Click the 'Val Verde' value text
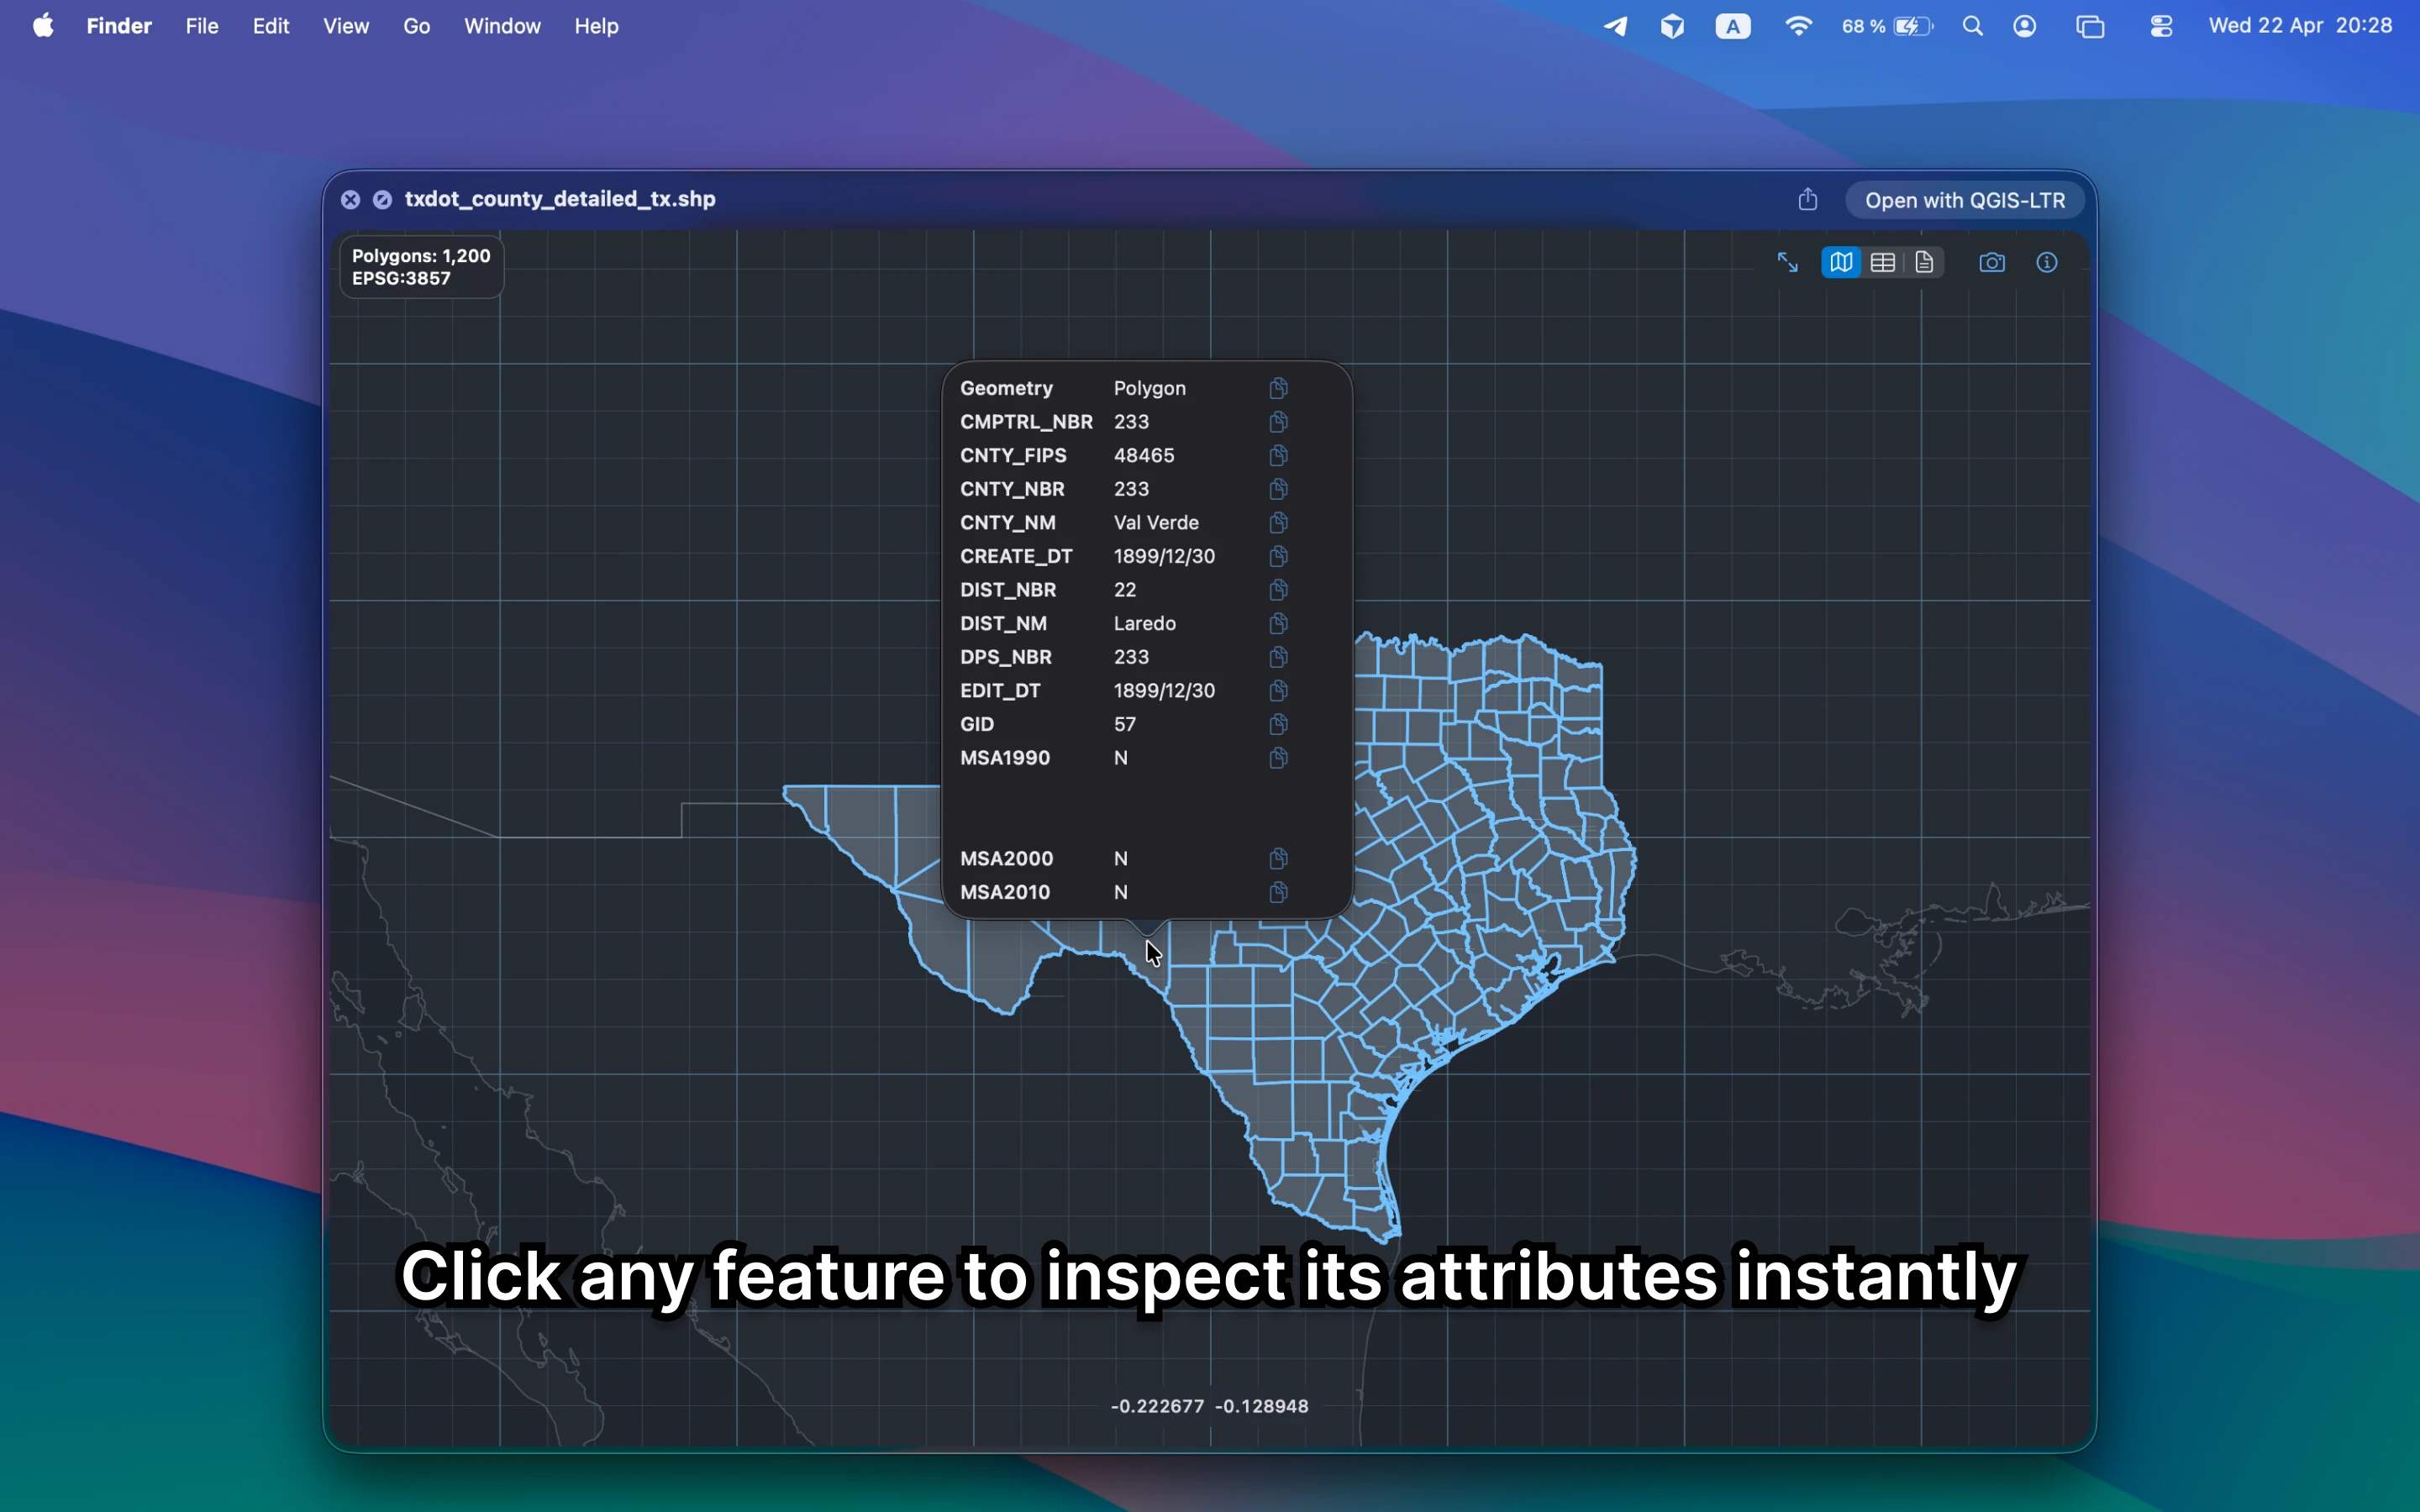This screenshot has height=1512, width=2420. (x=1156, y=523)
